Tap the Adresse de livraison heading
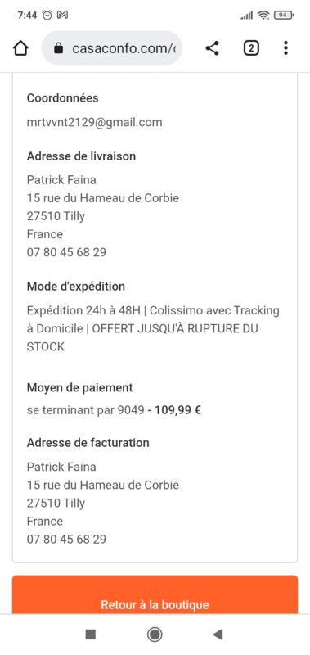The image size is (310, 655). tap(81, 156)
